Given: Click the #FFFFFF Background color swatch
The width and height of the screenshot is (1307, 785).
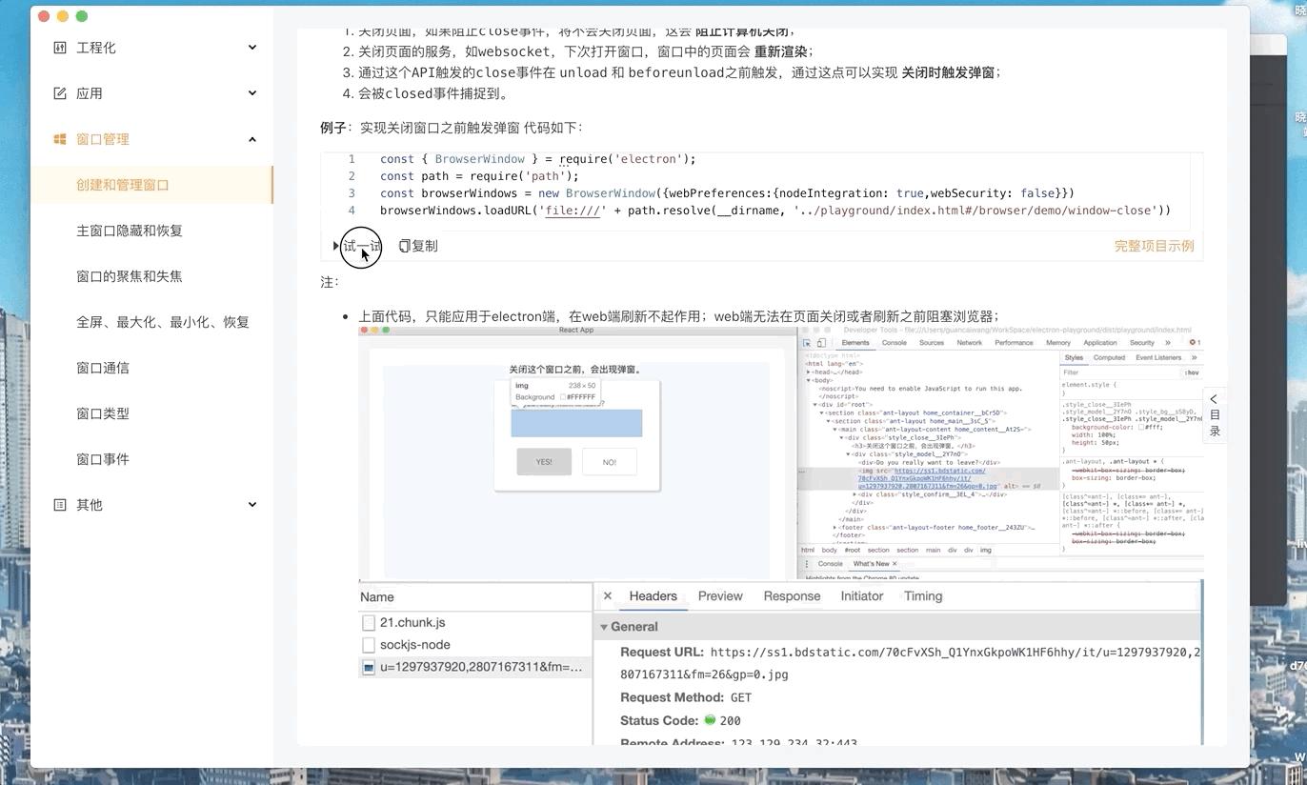Looking at the screenshot, I should [563, 396].
